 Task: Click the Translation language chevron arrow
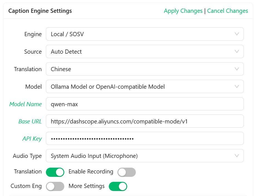point(237,69)
